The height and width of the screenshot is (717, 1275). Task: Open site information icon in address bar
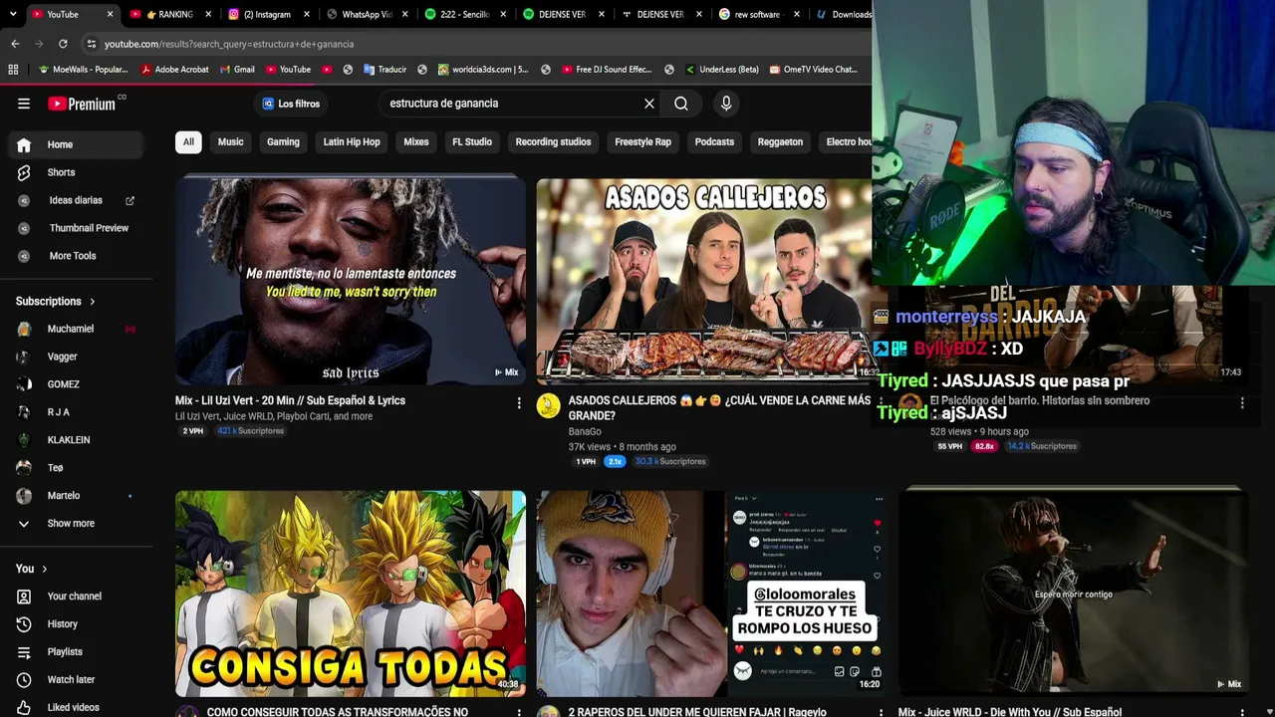(x=91, y=44)
